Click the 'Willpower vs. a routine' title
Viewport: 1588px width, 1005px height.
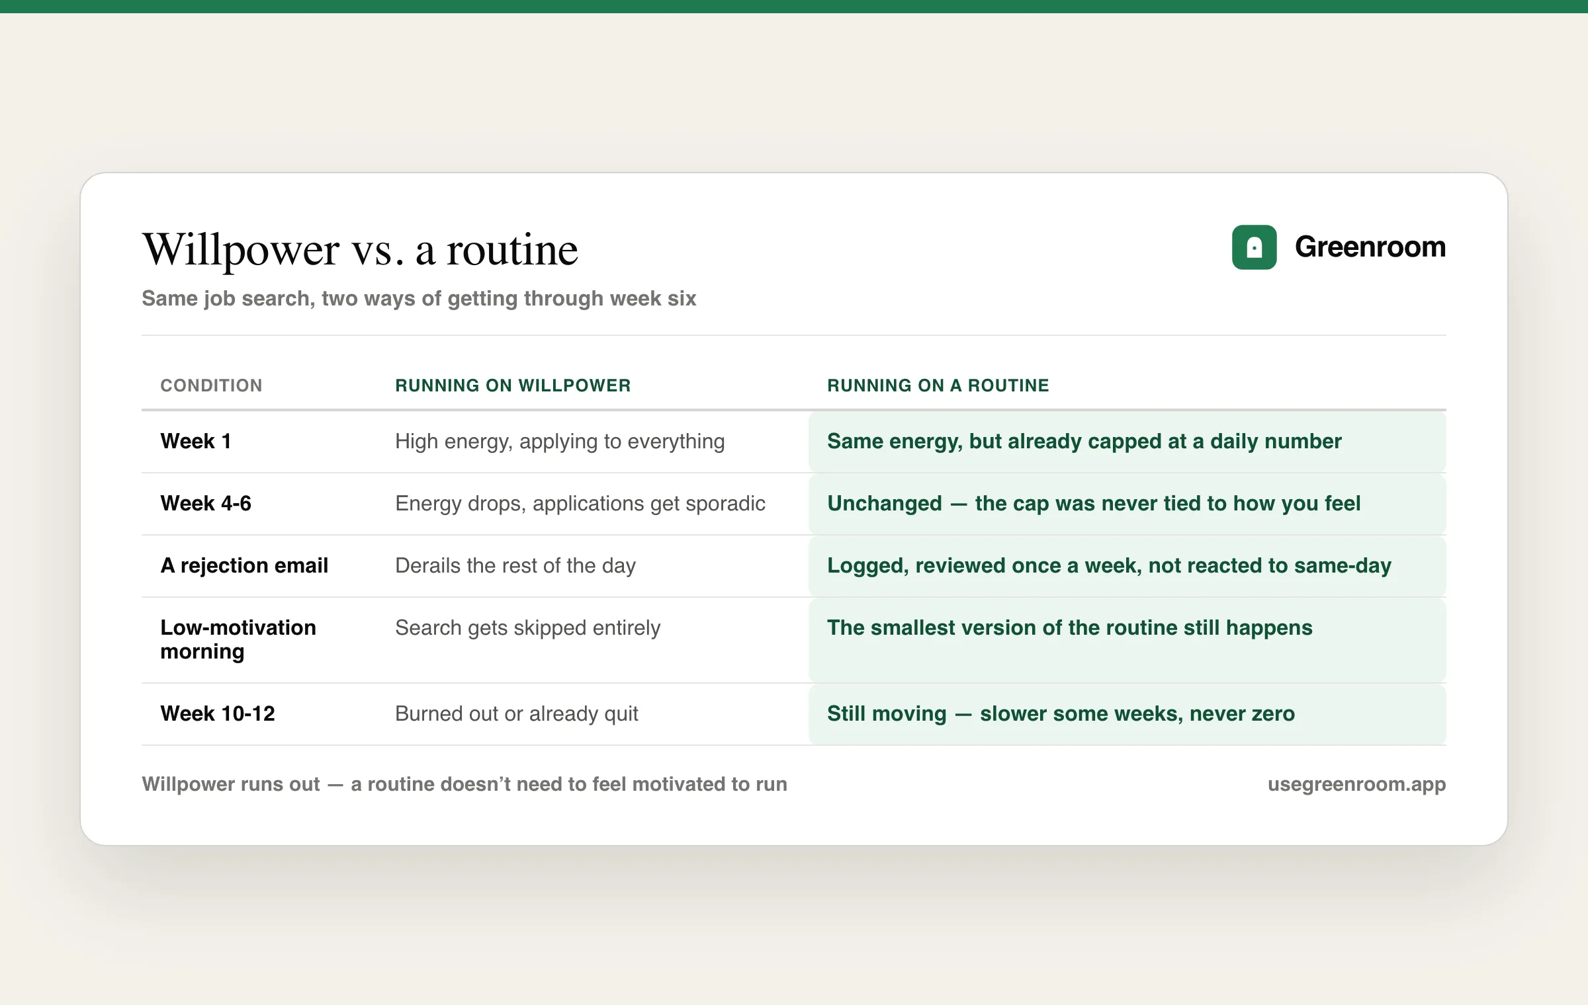361,250
